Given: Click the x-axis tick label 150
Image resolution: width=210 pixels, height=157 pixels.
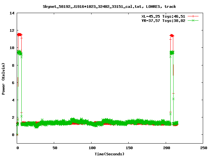Looking at the screenshot, I should click(129, 148).
